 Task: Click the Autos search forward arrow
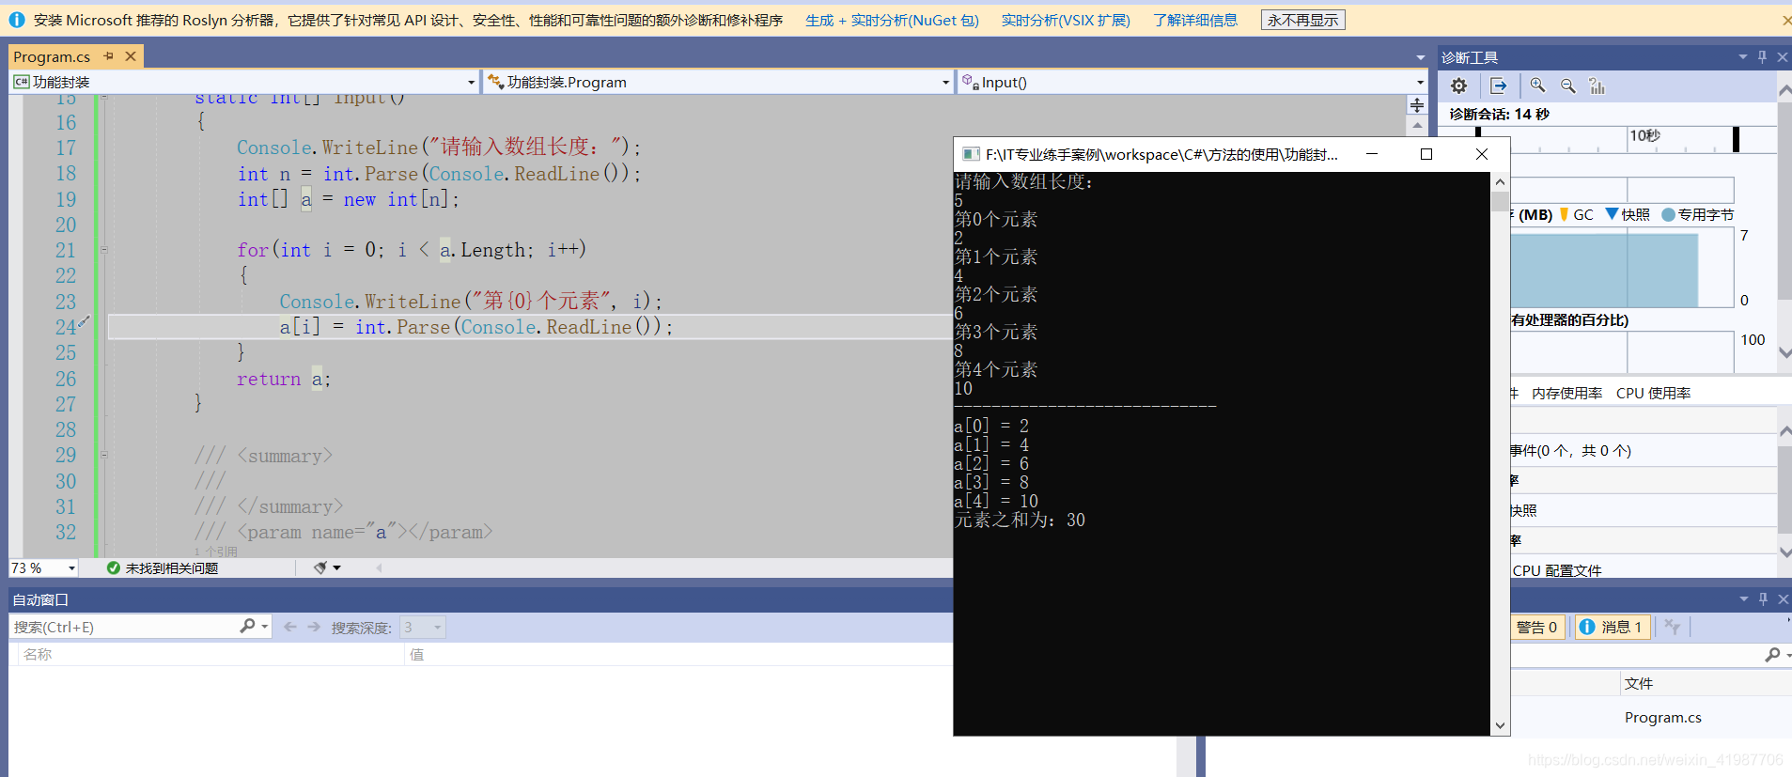point(314,627)
